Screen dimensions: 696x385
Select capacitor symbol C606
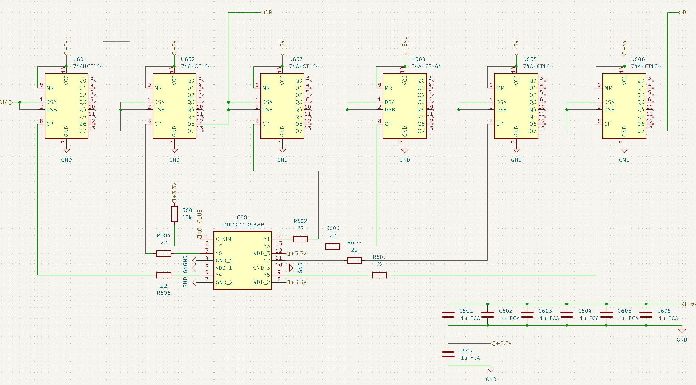pyautogui.click(x=646, y=315)
